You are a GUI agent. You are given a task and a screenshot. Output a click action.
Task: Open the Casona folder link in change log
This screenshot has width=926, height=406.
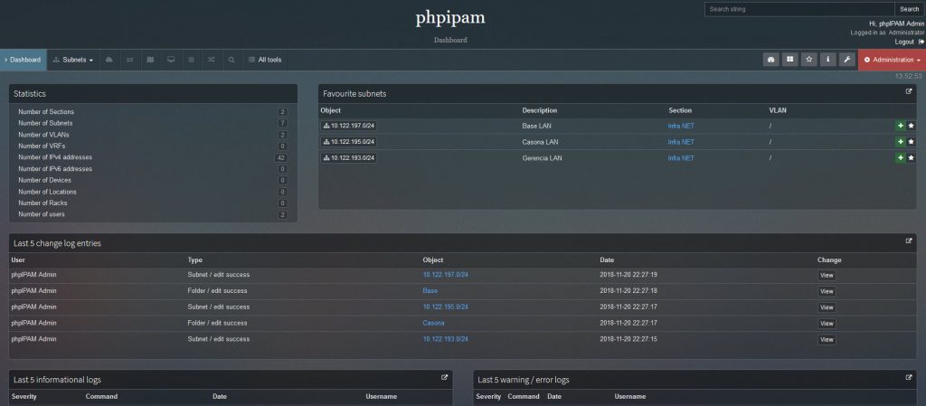click(433, 323)
